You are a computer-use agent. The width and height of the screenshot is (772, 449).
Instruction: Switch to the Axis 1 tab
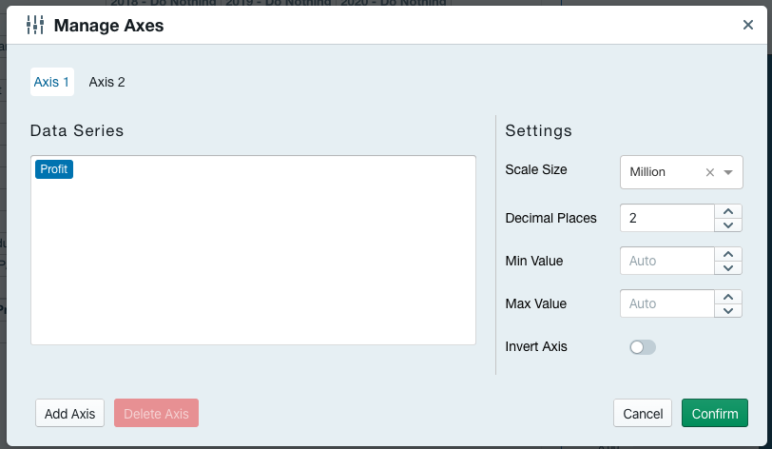click(51, 82)
